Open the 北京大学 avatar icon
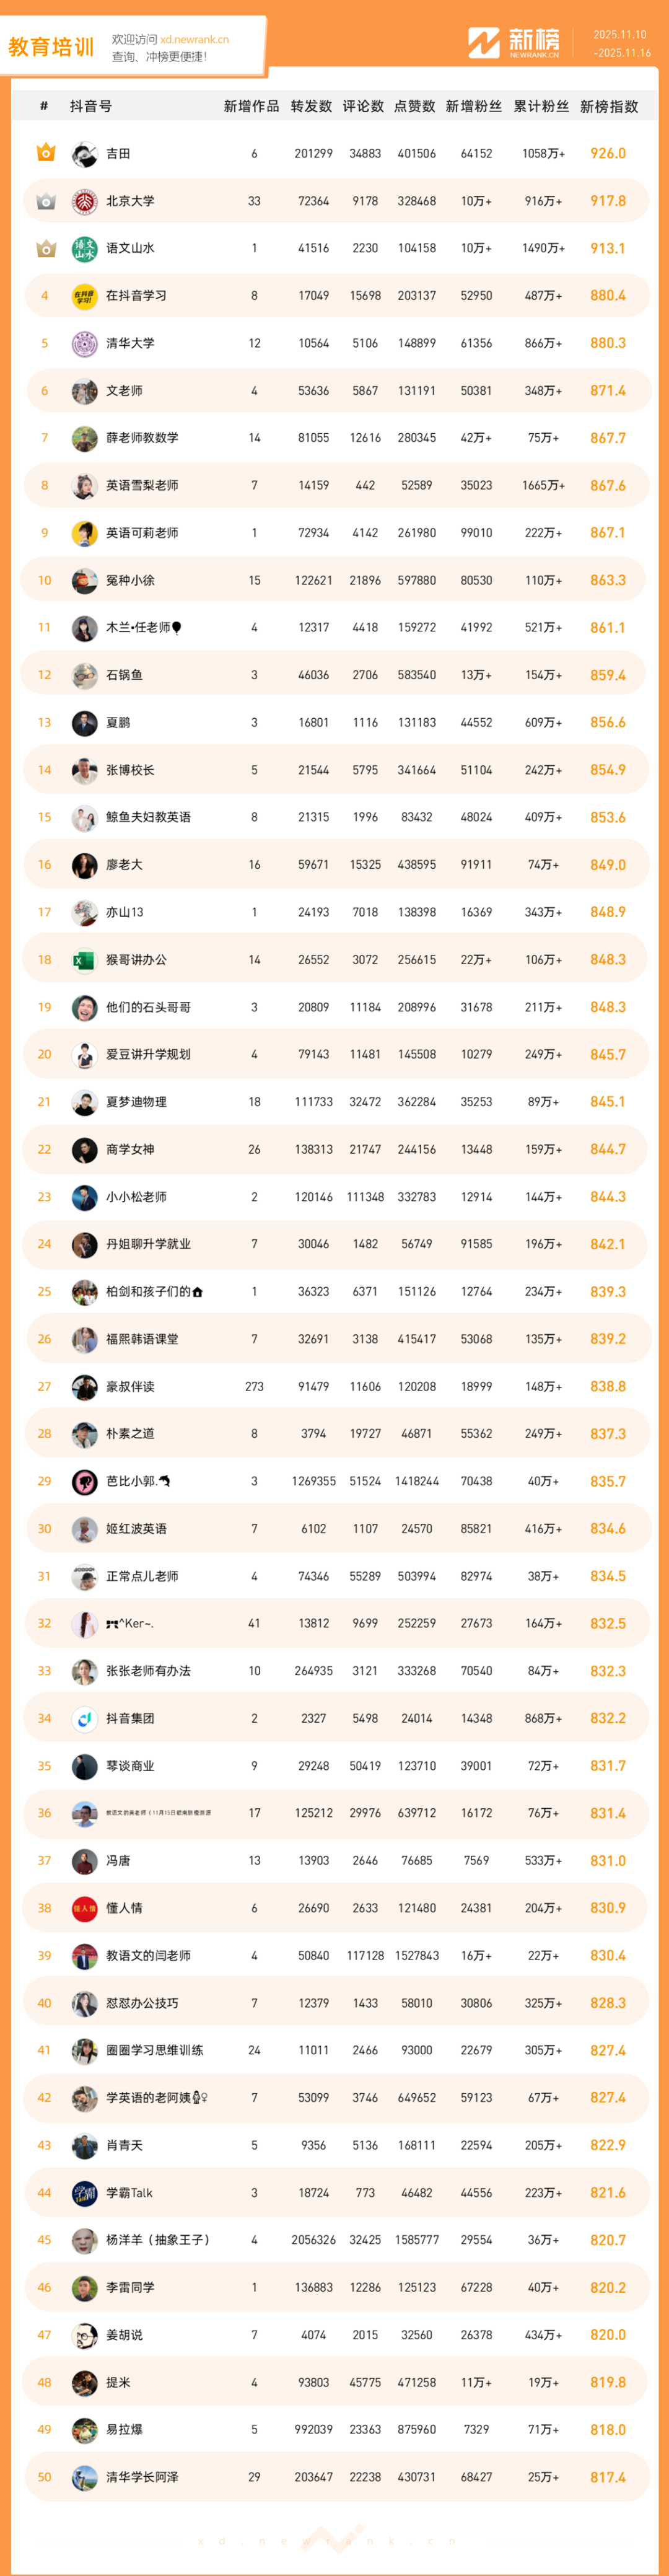 coord(84,201)
